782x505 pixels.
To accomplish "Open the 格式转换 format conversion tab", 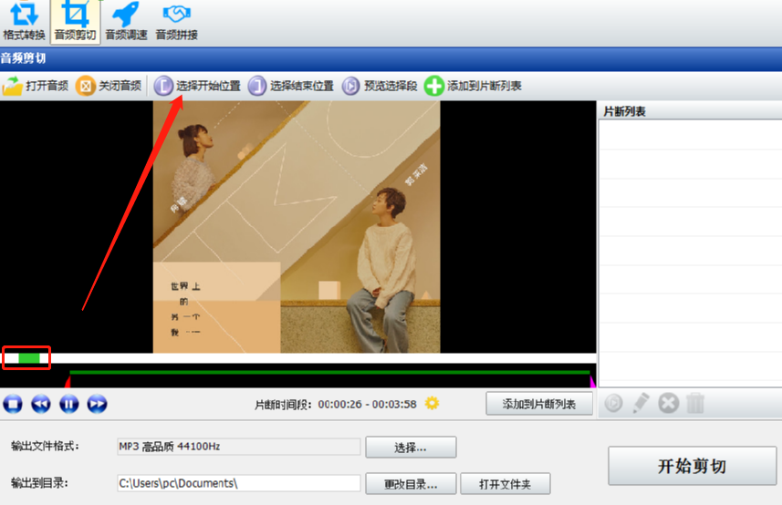I will 24,21.
